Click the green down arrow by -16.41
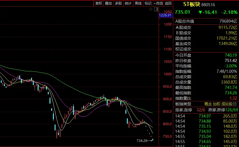This screenshot has height=147, width=239. (200, 12)
